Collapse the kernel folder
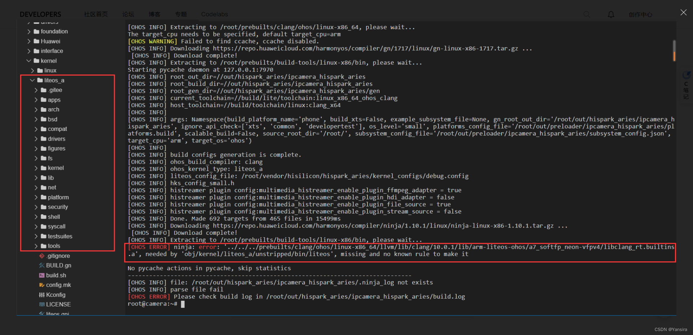This screenshot has width=693, height=335. pos(29,61)
